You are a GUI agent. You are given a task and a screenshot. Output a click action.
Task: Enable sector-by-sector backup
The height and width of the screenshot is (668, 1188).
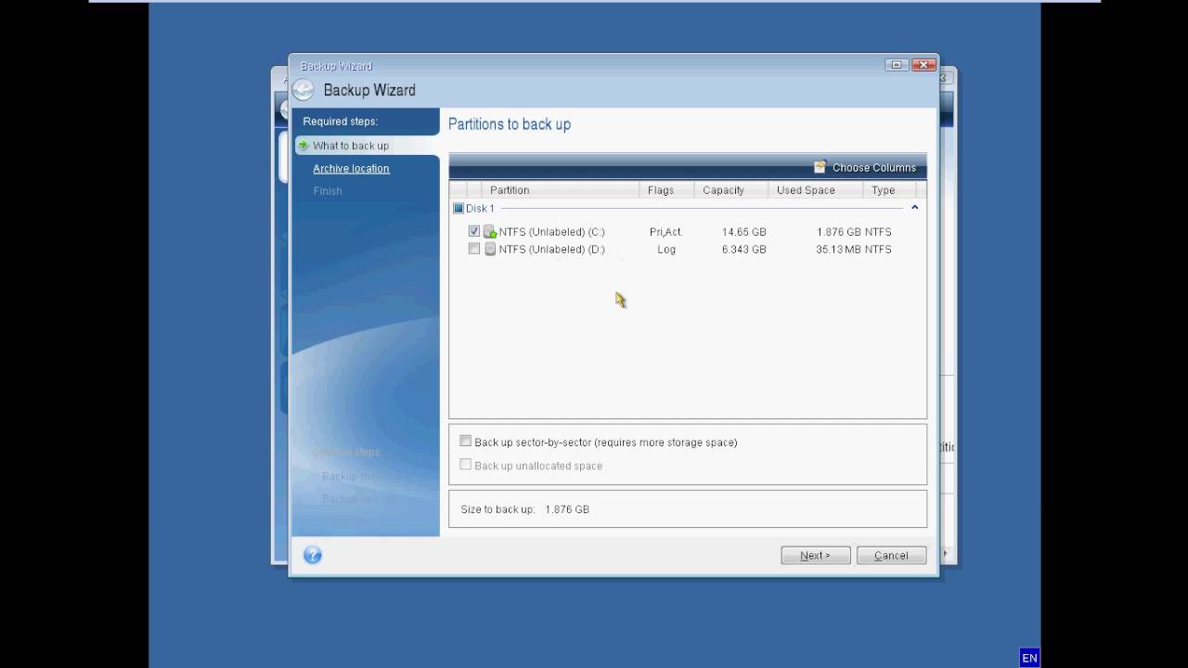coord(465,442)
